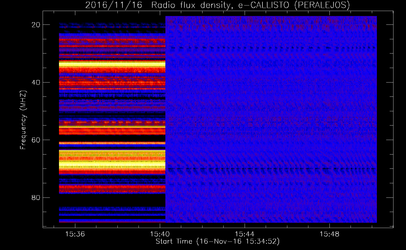Click the 15:44 time tick label

(245, 234)
